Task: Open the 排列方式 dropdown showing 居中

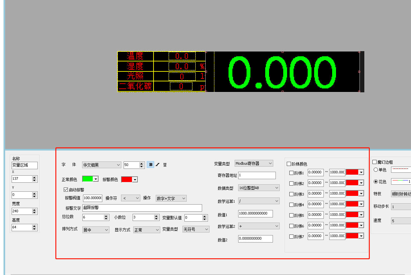Action: (x=96, y=230)
